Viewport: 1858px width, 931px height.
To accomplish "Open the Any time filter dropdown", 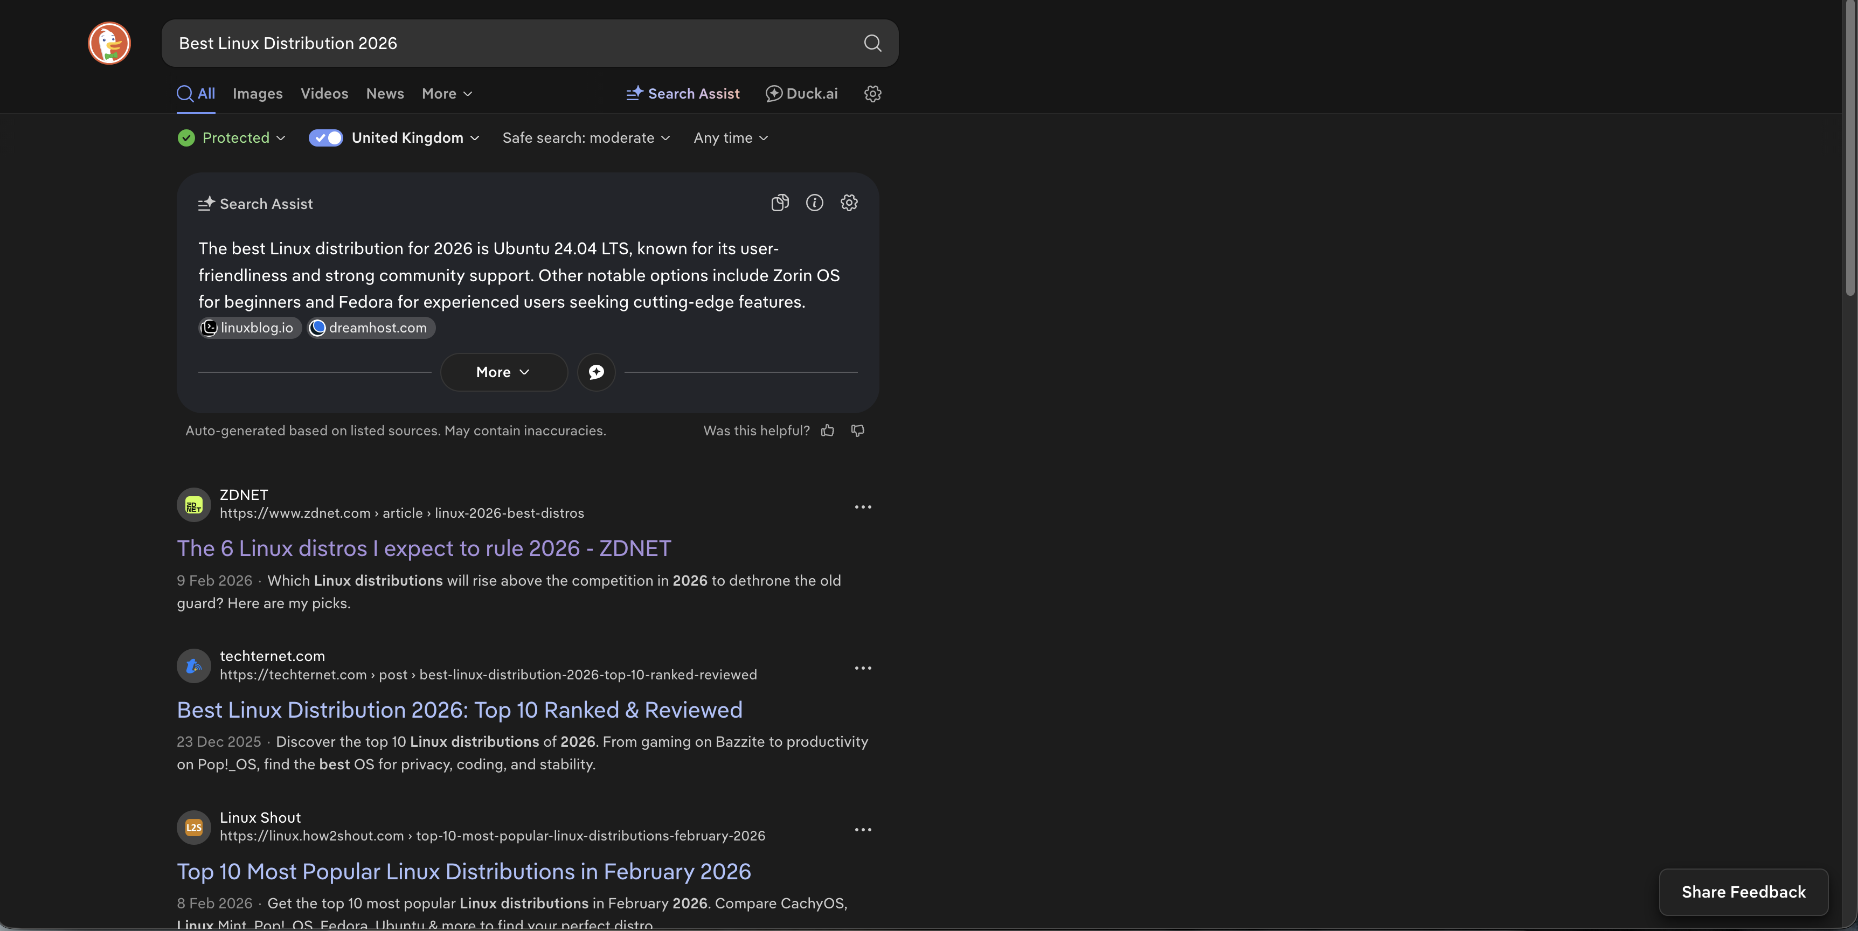I will point(731,138).
